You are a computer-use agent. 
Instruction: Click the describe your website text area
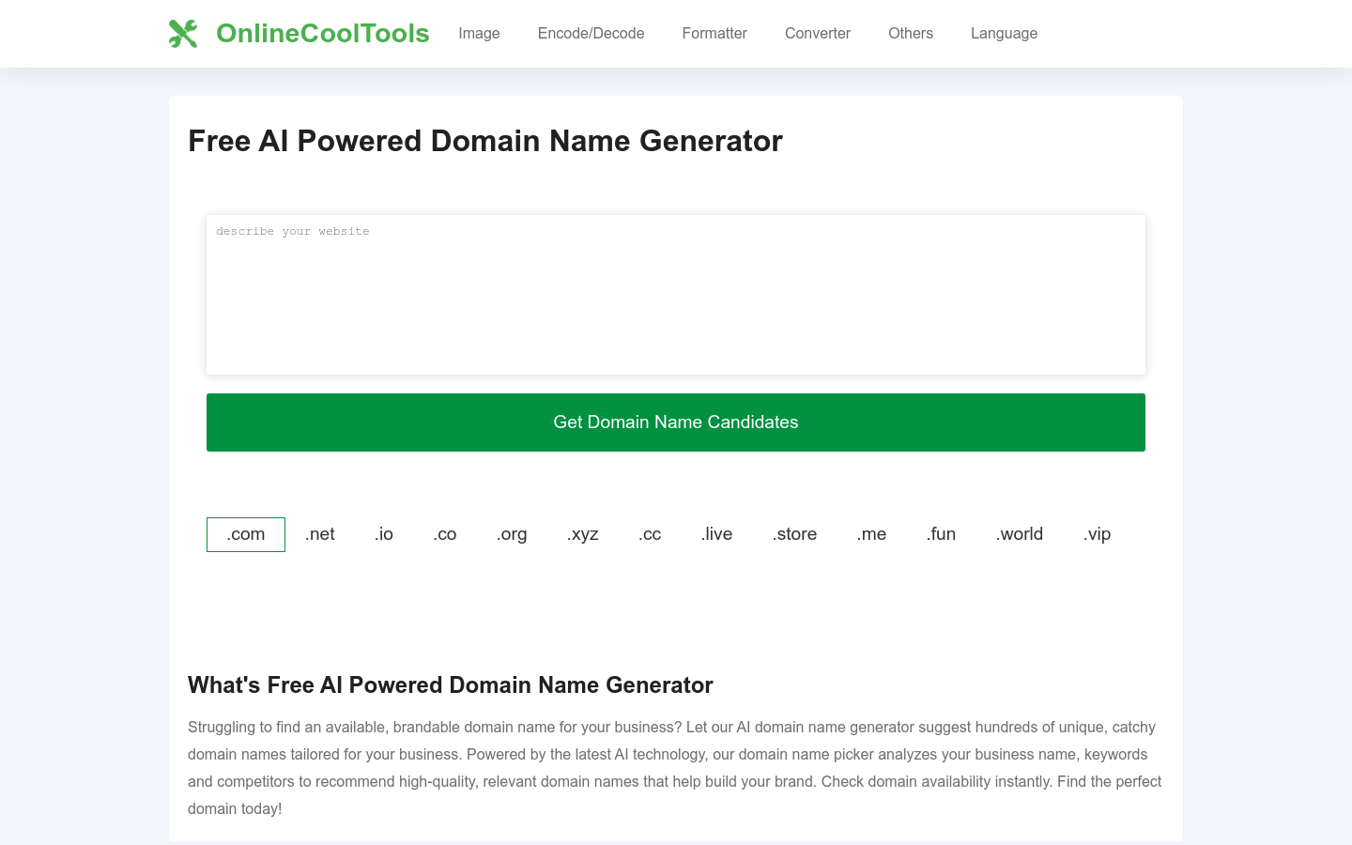(676, 295)
